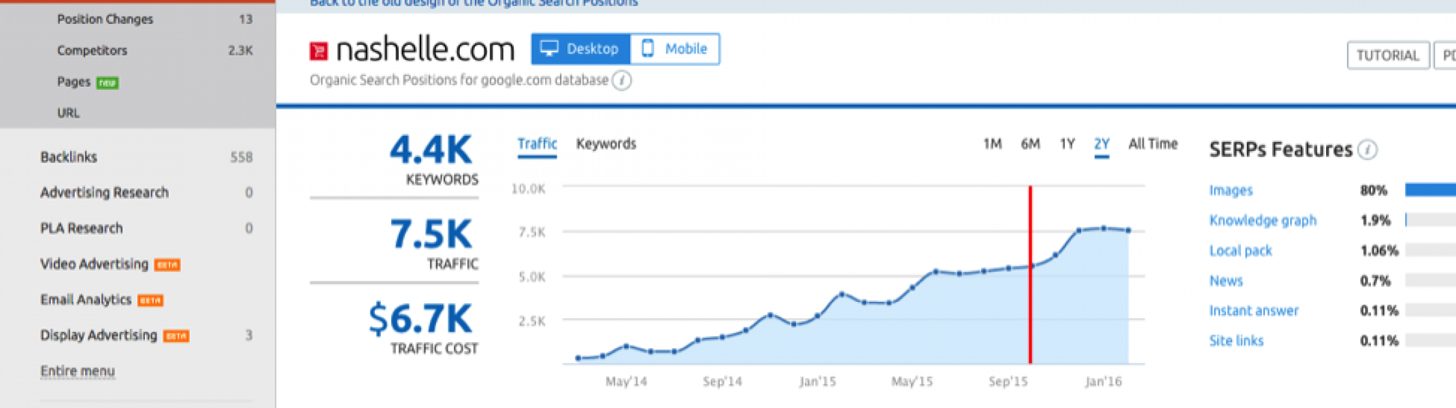The height and width of the screenshot is (408, 1456).
Task: Click the Backlinks count 558
Action: [x=241, y=158]
